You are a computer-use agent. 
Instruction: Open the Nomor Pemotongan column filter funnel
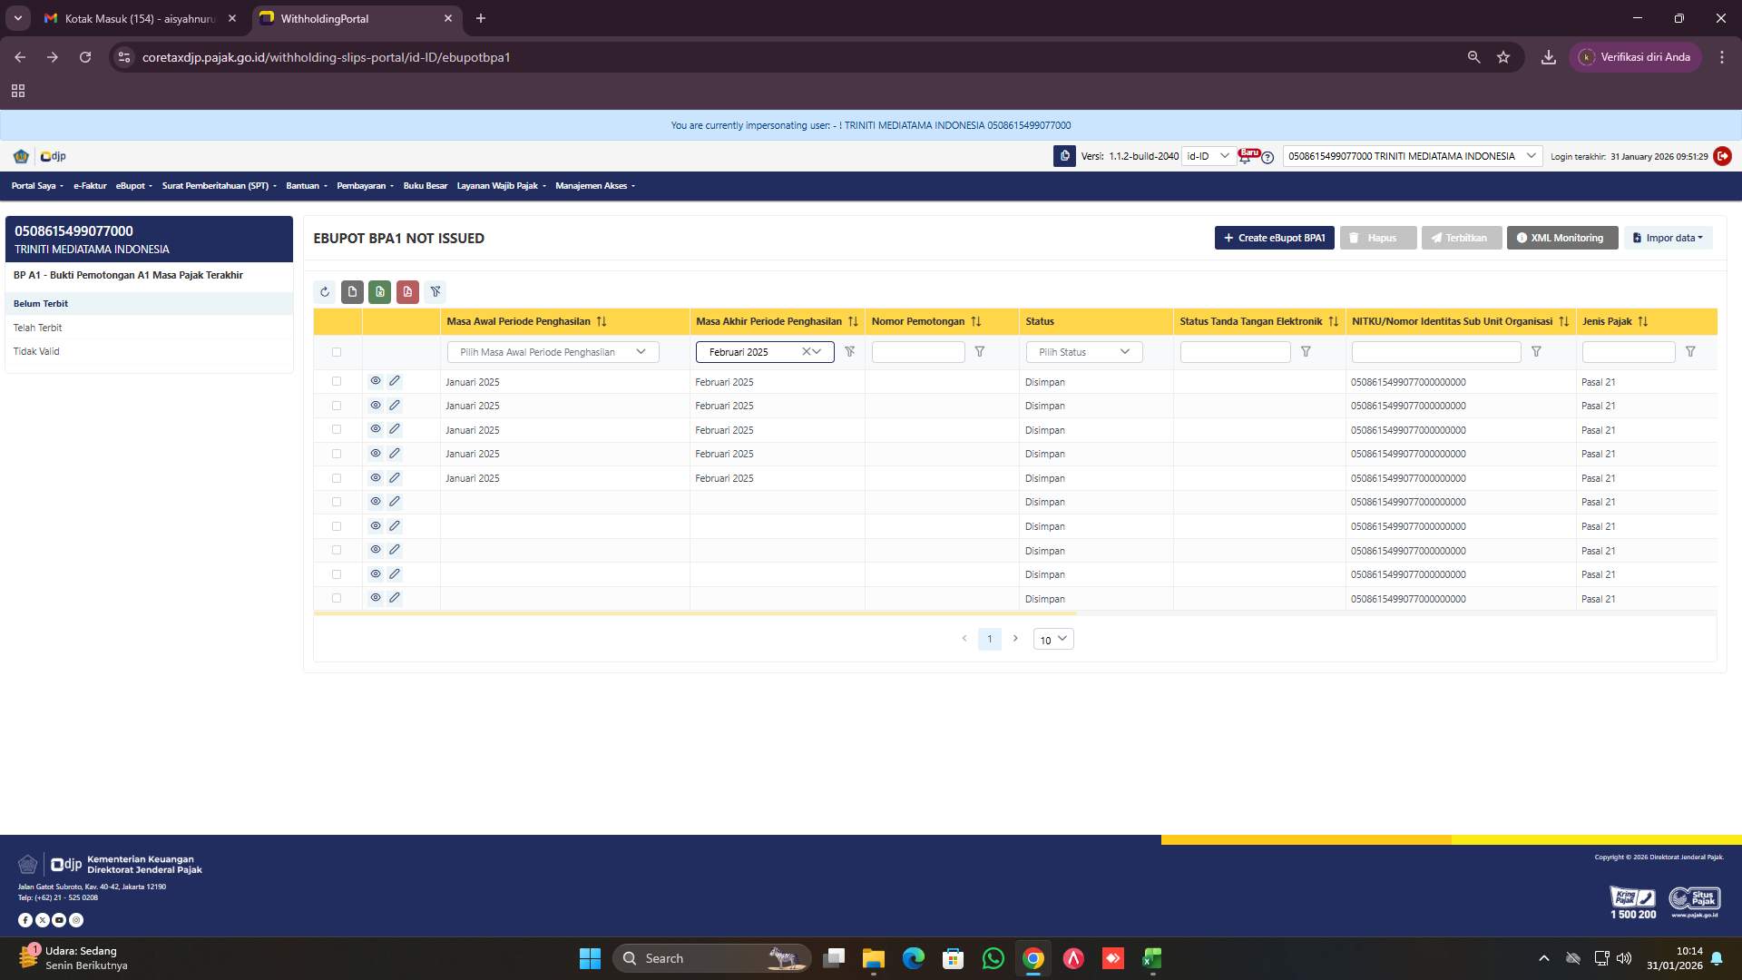(x=981, y=351)
